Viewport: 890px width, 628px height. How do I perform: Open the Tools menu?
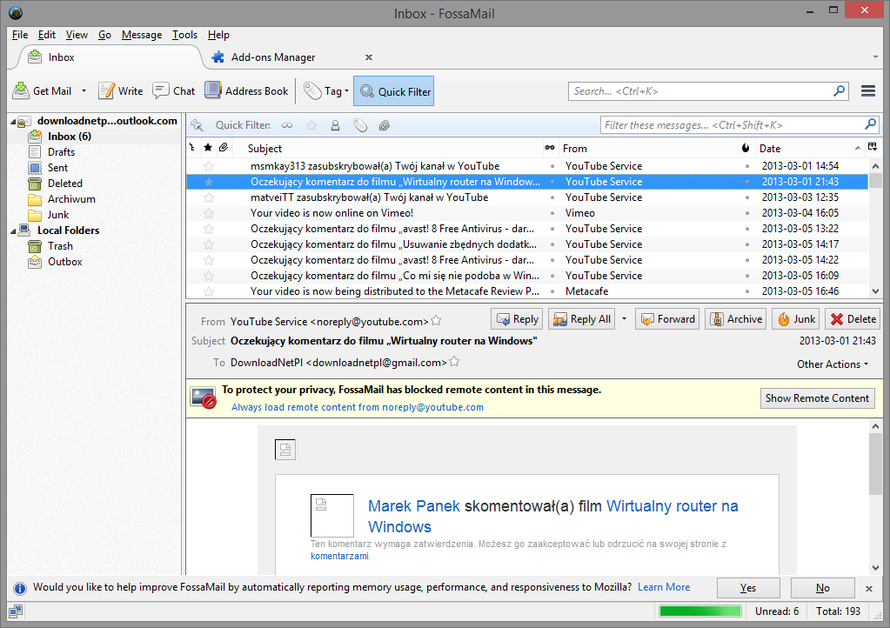coord(184,35)
